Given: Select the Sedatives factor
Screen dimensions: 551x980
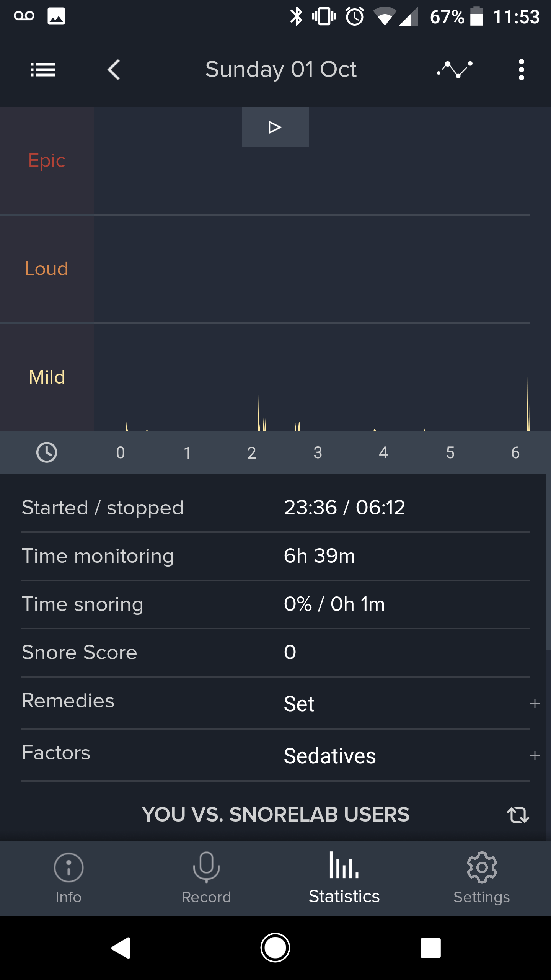Looking at the screenshot, I should click(329, 755).
